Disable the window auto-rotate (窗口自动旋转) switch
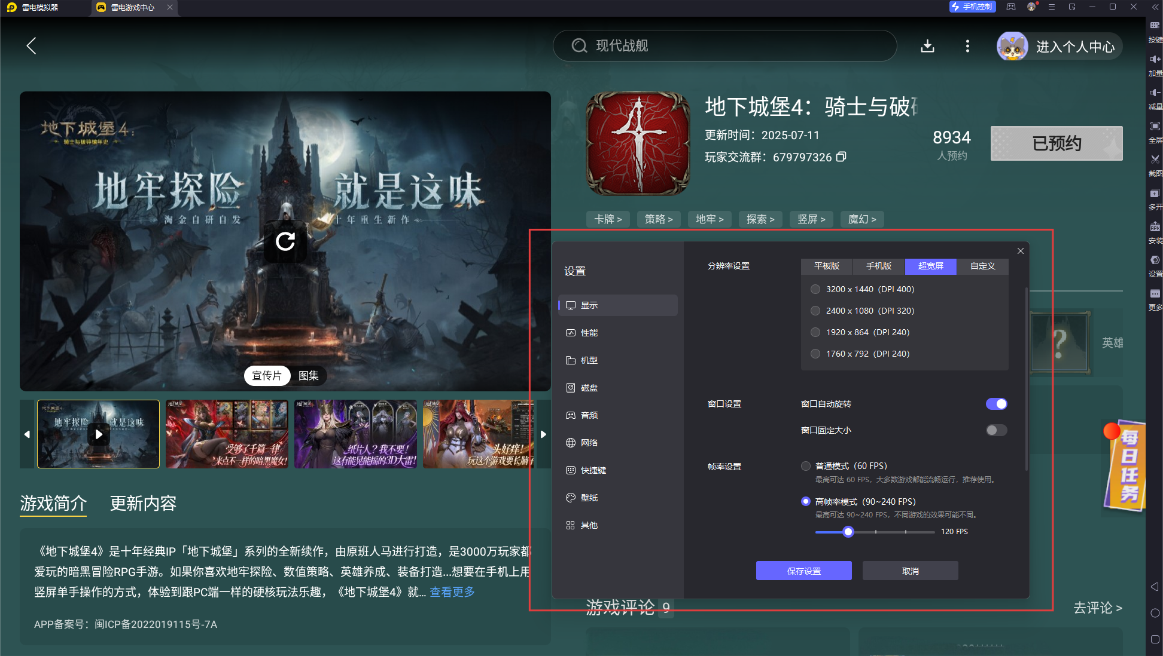The image size is (1163, 656). tap(996, 404)
